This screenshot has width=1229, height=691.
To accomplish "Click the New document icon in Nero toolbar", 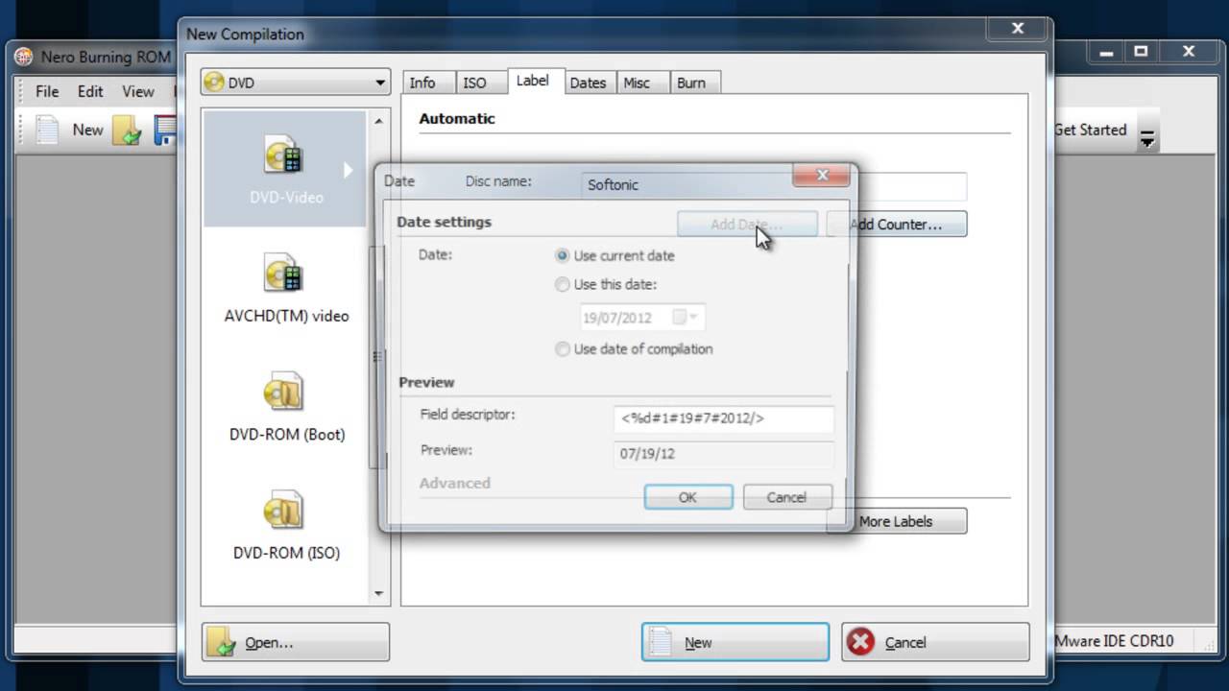I will pyautogui.click(x=47, y=130).
